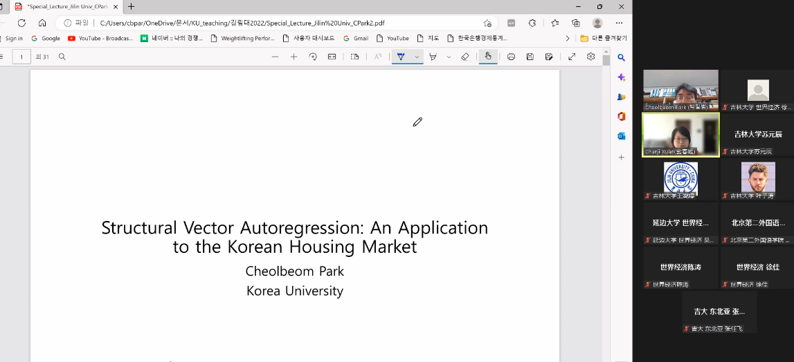794x362 pixels.
Task: Click the zoom out minus icon
Action: point(275,57)
